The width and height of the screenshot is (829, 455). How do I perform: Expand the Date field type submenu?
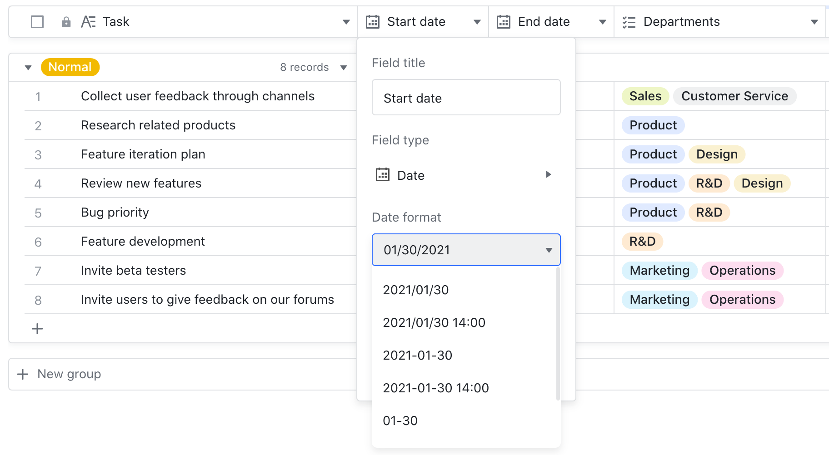click(x=549, y=174)
